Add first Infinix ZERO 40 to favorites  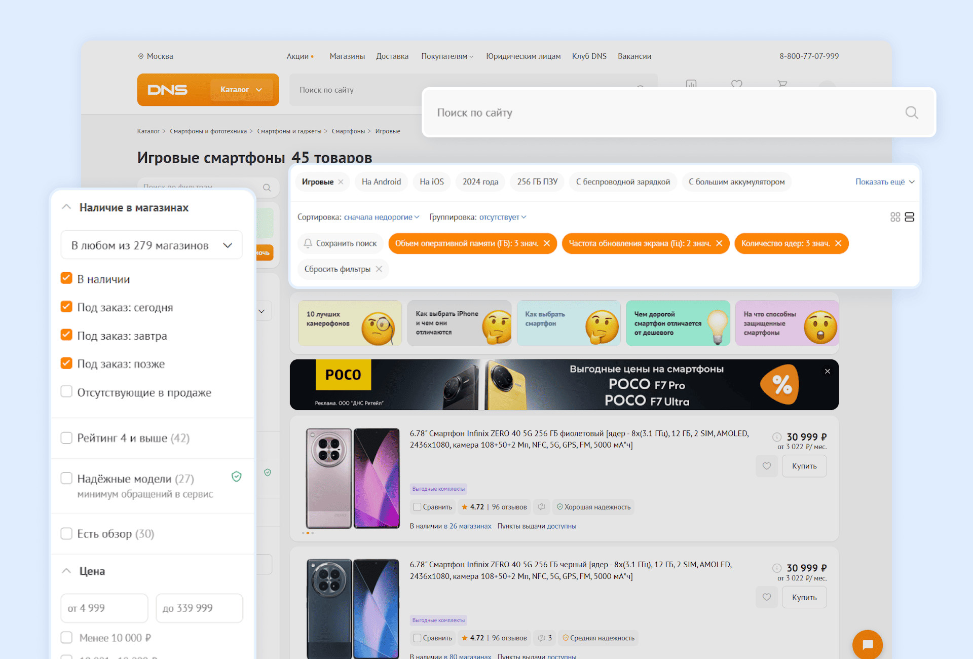click(x=766, y=466)
